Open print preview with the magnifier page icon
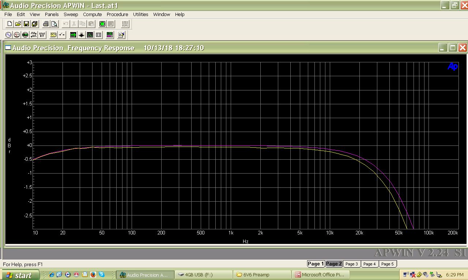Screen dimensions: 468x280 click(x=54, y=24)
